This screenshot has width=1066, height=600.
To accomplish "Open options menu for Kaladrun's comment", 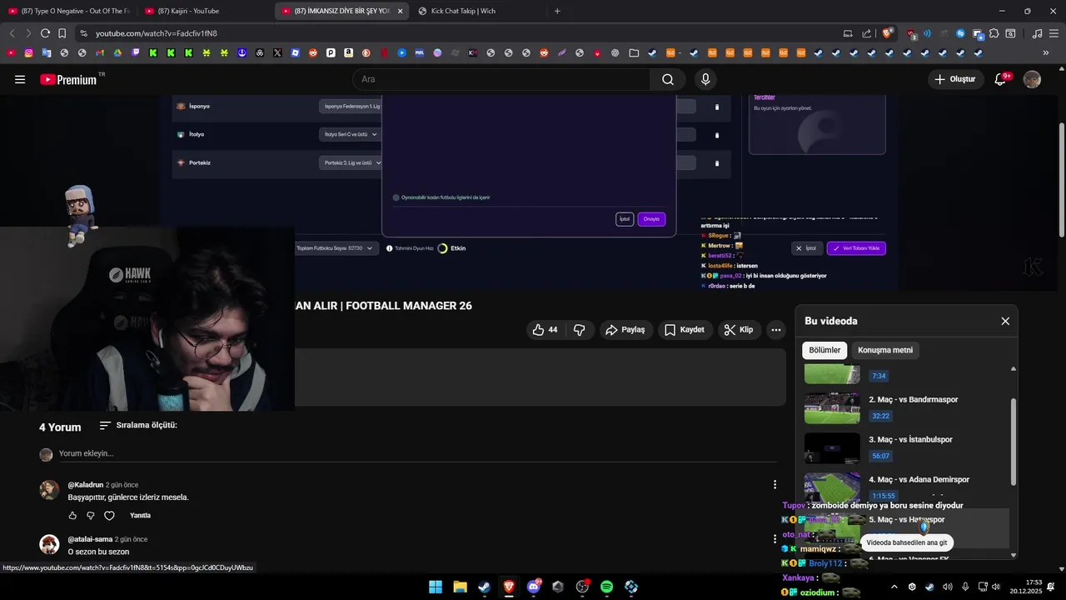I will point(775,485).
